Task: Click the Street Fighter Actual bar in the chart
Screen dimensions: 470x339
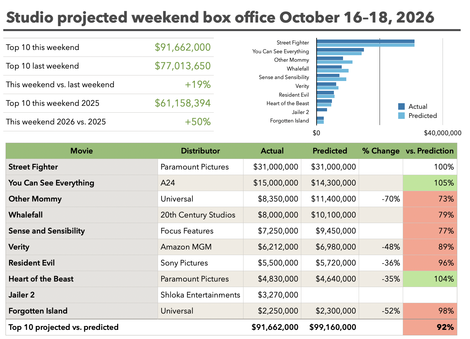Action: 366,41
